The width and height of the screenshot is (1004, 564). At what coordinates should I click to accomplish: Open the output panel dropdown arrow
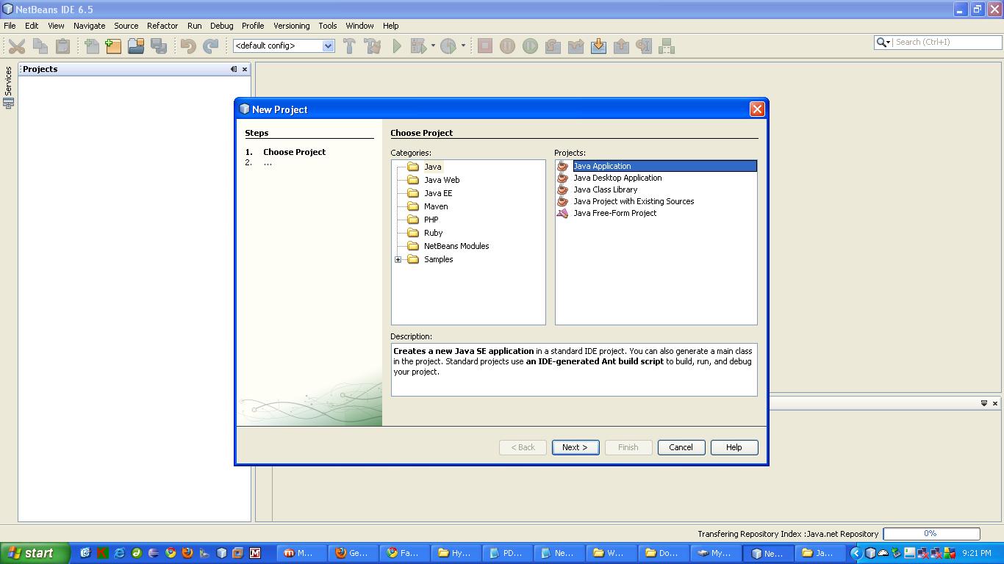coord(984,403)
